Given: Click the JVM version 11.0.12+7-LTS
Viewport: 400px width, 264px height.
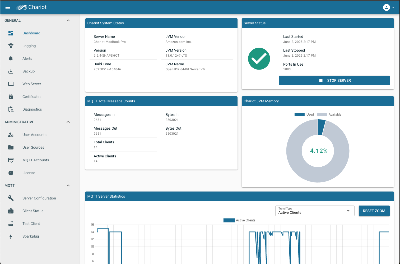Looking at the screenshot, I should click(176, 56).
